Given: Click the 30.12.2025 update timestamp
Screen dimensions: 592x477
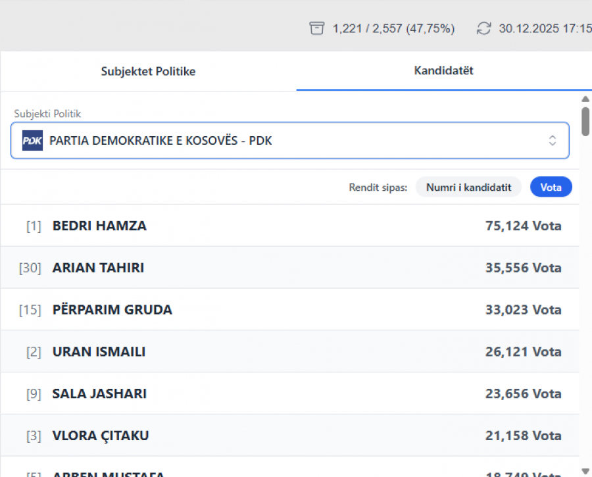Looking at the screenshot, I should click(545, 29).
